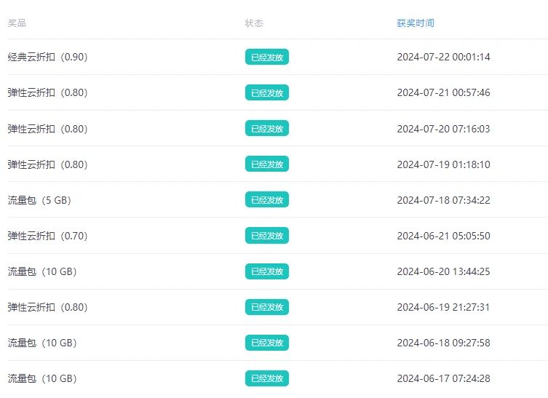Screen dimensions: 548x398
Task: Select the 弹性云折扣 (0.70) prize entry
Action: point(47,236)
